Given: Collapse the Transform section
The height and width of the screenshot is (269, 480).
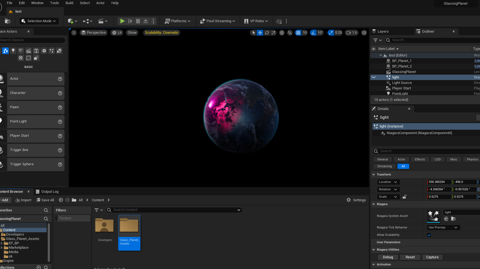Looking at the screenshot, I should pos(374,175).
